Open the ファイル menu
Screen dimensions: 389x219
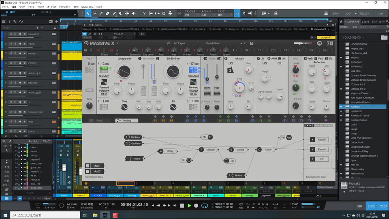5,7
